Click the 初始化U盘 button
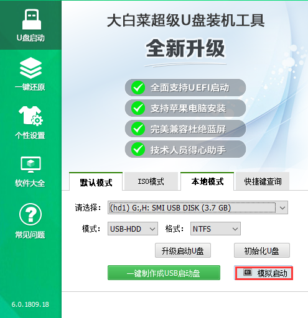 pyautogui.click(x=262, y=250)
